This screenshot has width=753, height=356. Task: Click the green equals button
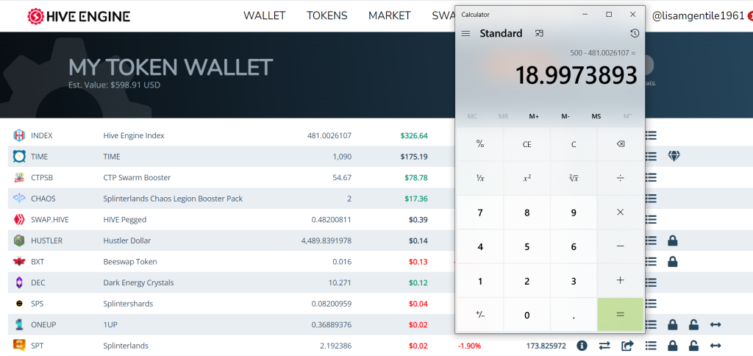tap(620, 315)
